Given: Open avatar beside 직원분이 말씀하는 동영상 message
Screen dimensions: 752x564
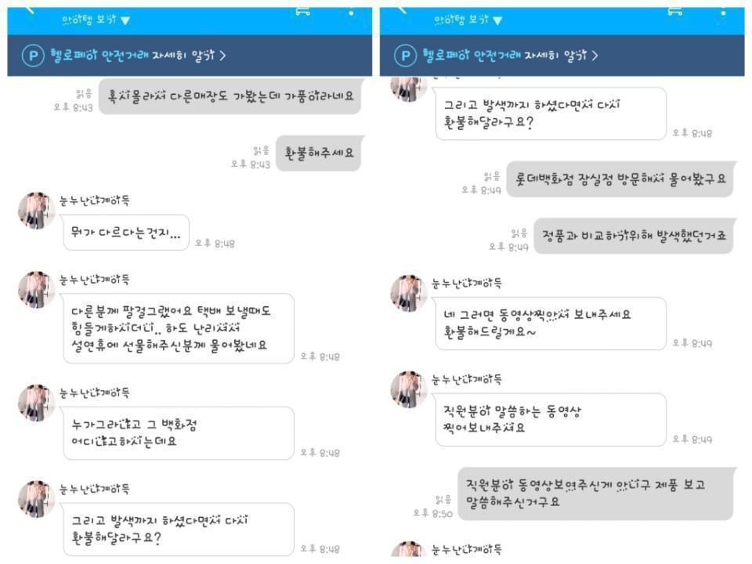Looking at the screenshot, I should click(x=409, y=389).
